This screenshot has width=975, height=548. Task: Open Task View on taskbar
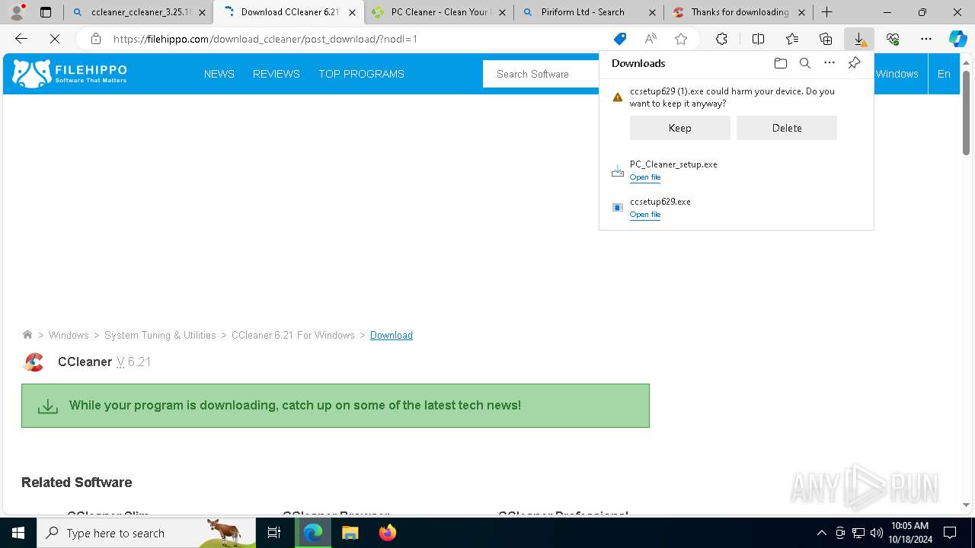(x=274, y=533)
